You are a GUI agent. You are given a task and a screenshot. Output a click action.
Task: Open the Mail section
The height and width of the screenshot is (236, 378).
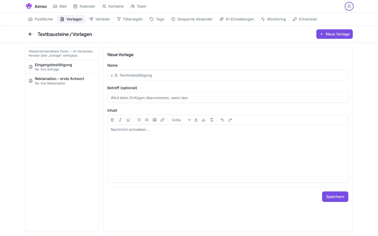(x=60, y=6)
